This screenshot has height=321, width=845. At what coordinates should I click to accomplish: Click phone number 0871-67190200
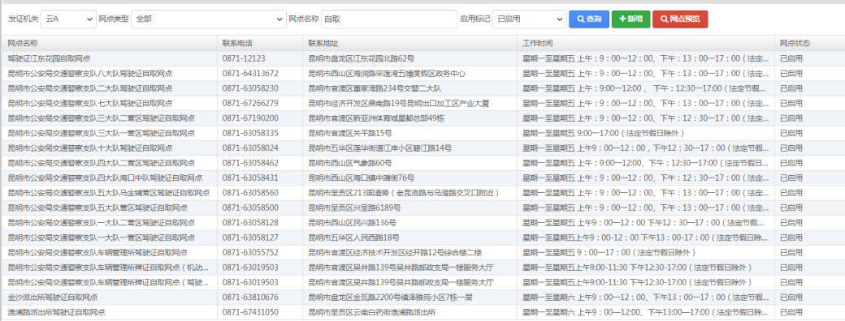[250, 118]
